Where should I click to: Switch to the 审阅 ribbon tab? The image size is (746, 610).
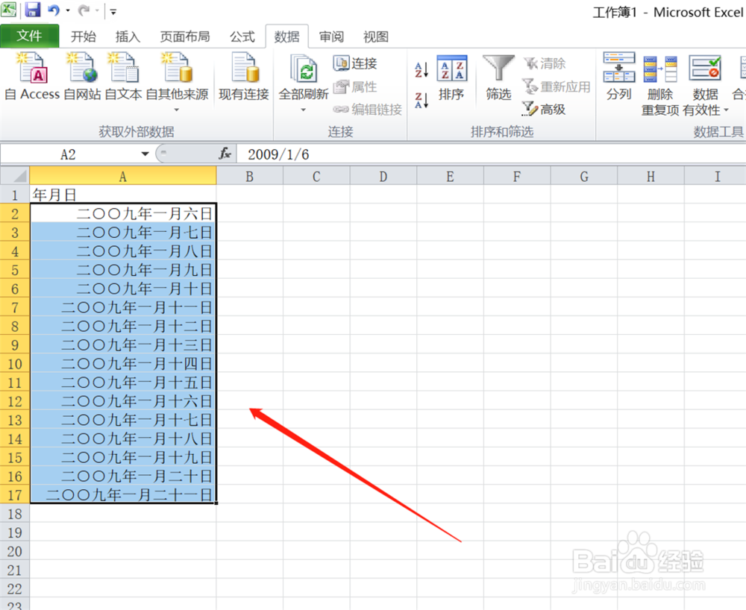pos(331,37)
